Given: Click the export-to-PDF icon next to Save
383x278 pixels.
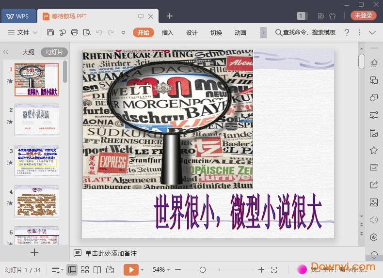Looking at the screenshot, I should (x=63, y=32).
